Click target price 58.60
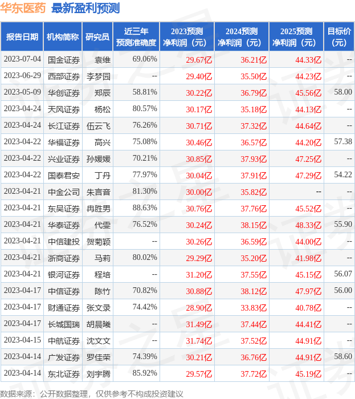This screenshot has width=355, height=399. point(343,357)
